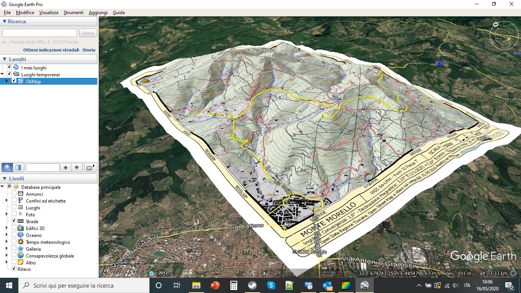
Task: Open the Aggiungi menu
Action: click(98, 13)
